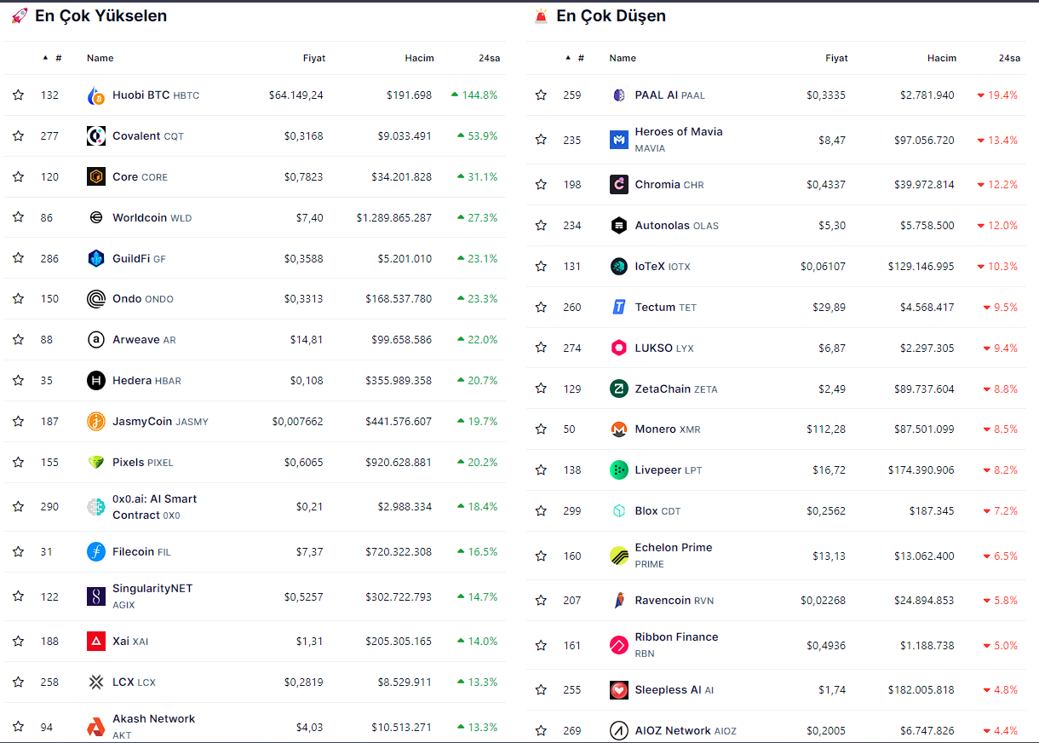
Task: Click the Worldcoin logo icon
Action: coord(96,217)
